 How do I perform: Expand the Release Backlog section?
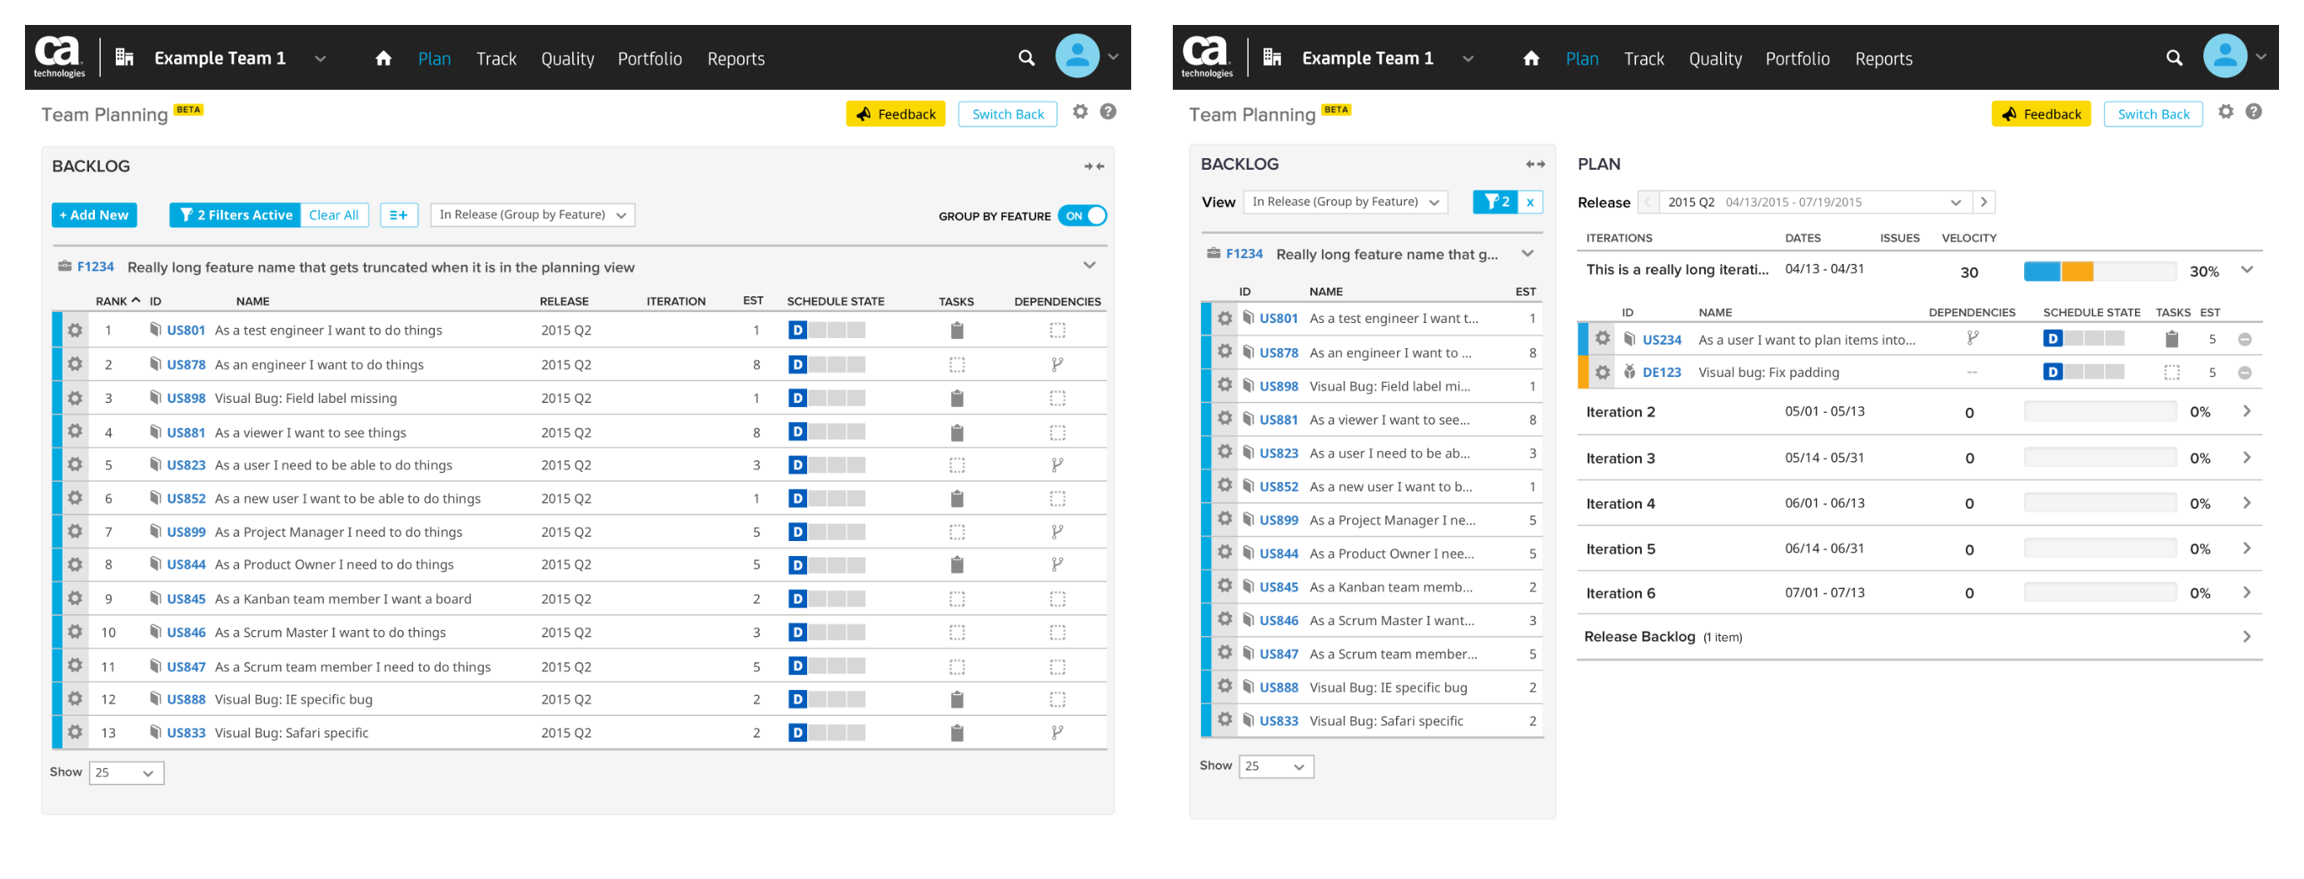pos(2246,637)
